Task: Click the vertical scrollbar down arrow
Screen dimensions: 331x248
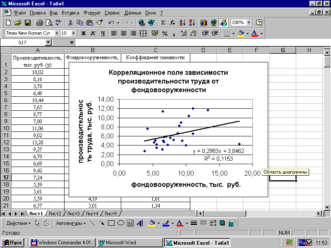Action: [x=327, y=207]
